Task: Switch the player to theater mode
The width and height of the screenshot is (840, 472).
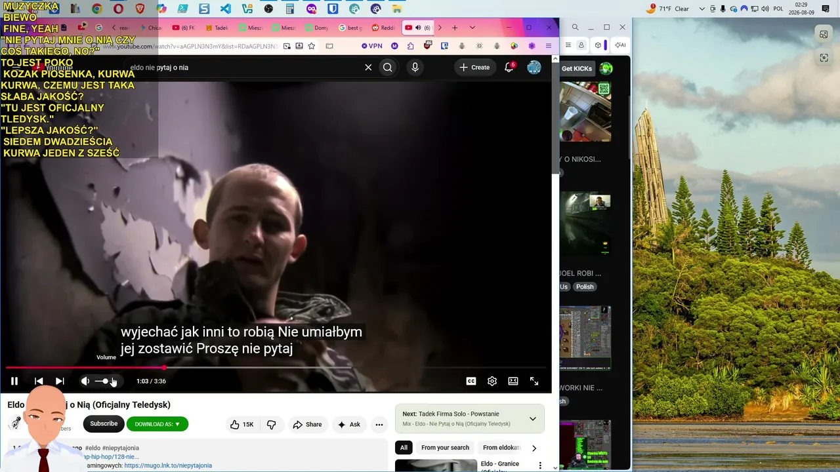Action: [x=513, y=381]
